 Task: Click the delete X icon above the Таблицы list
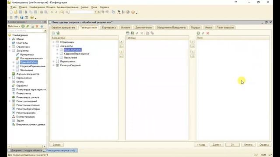[x=142, y=33]
